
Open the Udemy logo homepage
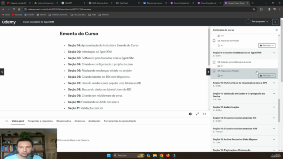pos(9,22)
